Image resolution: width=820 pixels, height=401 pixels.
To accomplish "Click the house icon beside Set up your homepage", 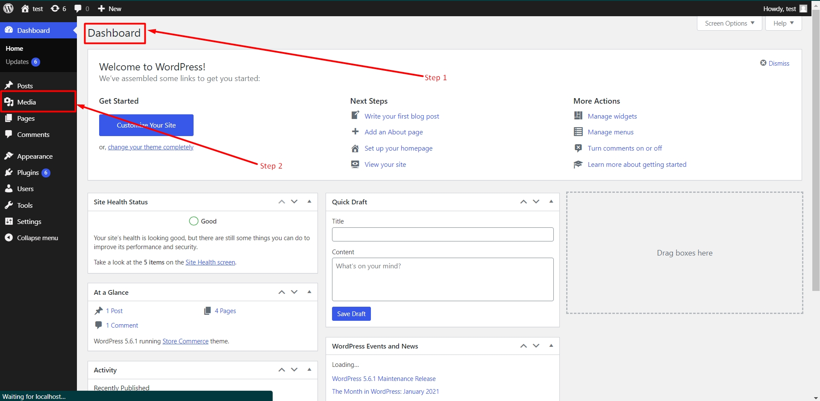I will click(355, 148).
